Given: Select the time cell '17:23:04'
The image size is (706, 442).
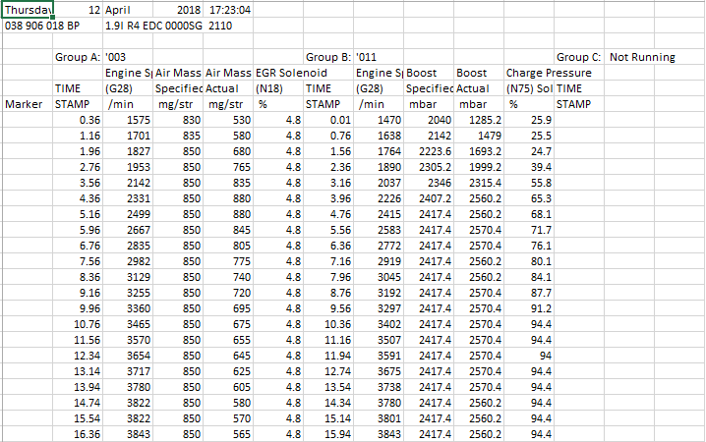Looking at the screenshot, I should click(x=228, y=10).
